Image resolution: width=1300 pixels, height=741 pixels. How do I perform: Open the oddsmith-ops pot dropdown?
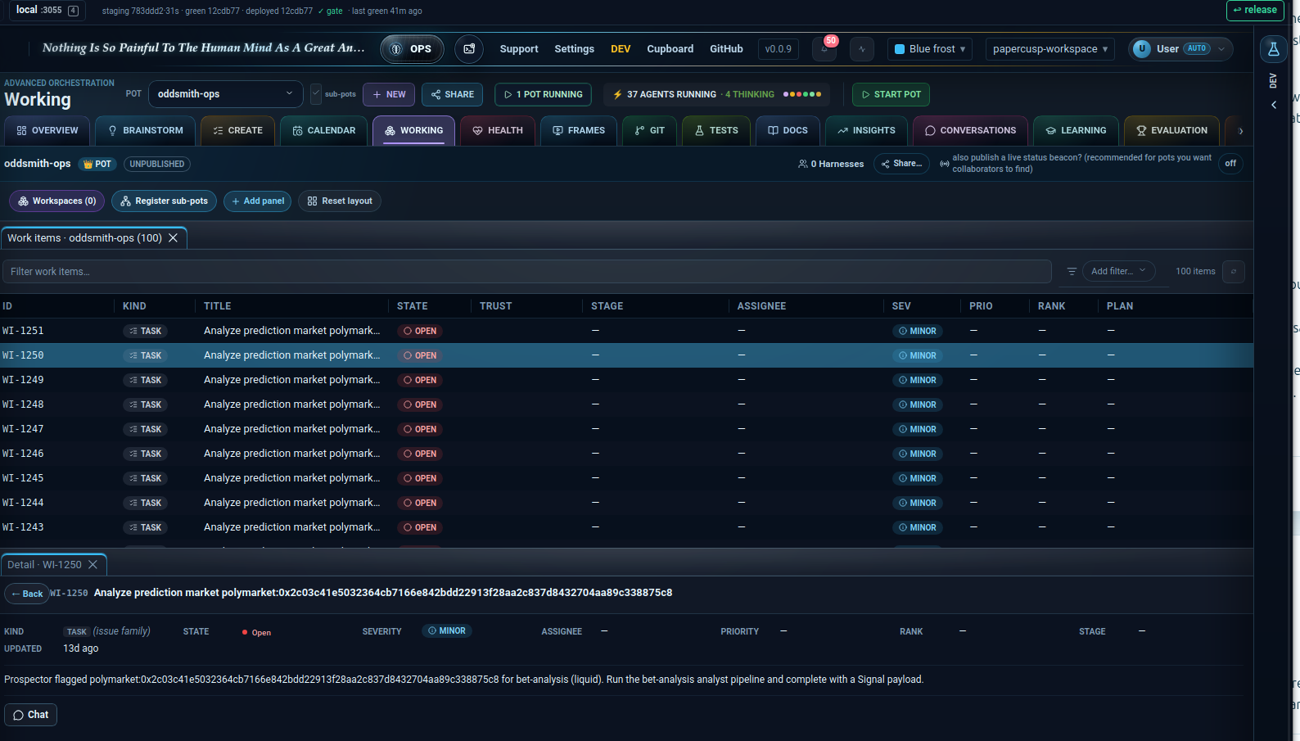[225, 94]
